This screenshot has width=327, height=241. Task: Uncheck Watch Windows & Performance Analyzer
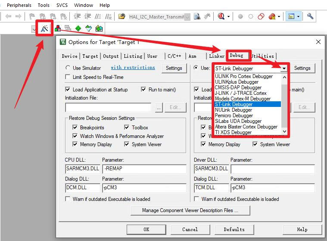75,136
